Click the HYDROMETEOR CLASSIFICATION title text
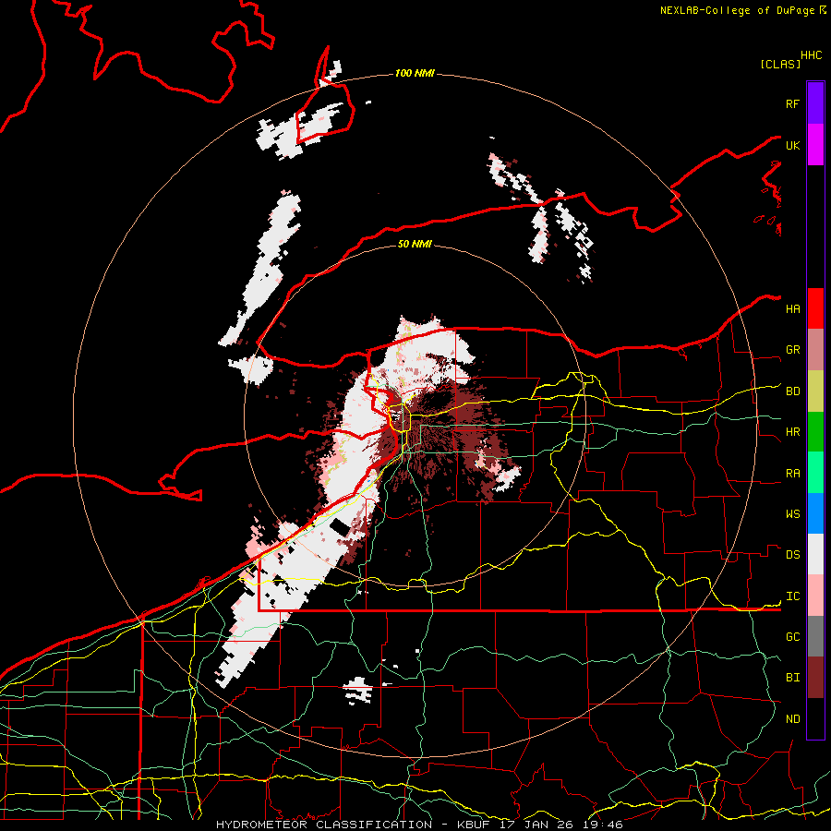Image resolution: width=831 pixels, height=831 pixels. [323, 825]
